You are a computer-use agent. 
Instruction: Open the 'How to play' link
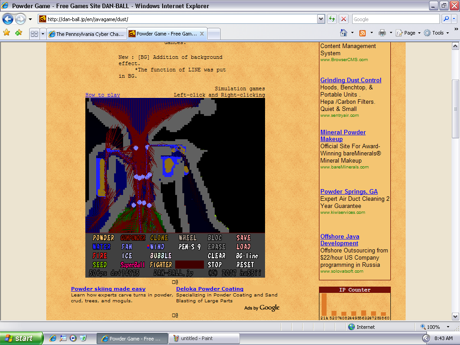(x=102, y=95)
